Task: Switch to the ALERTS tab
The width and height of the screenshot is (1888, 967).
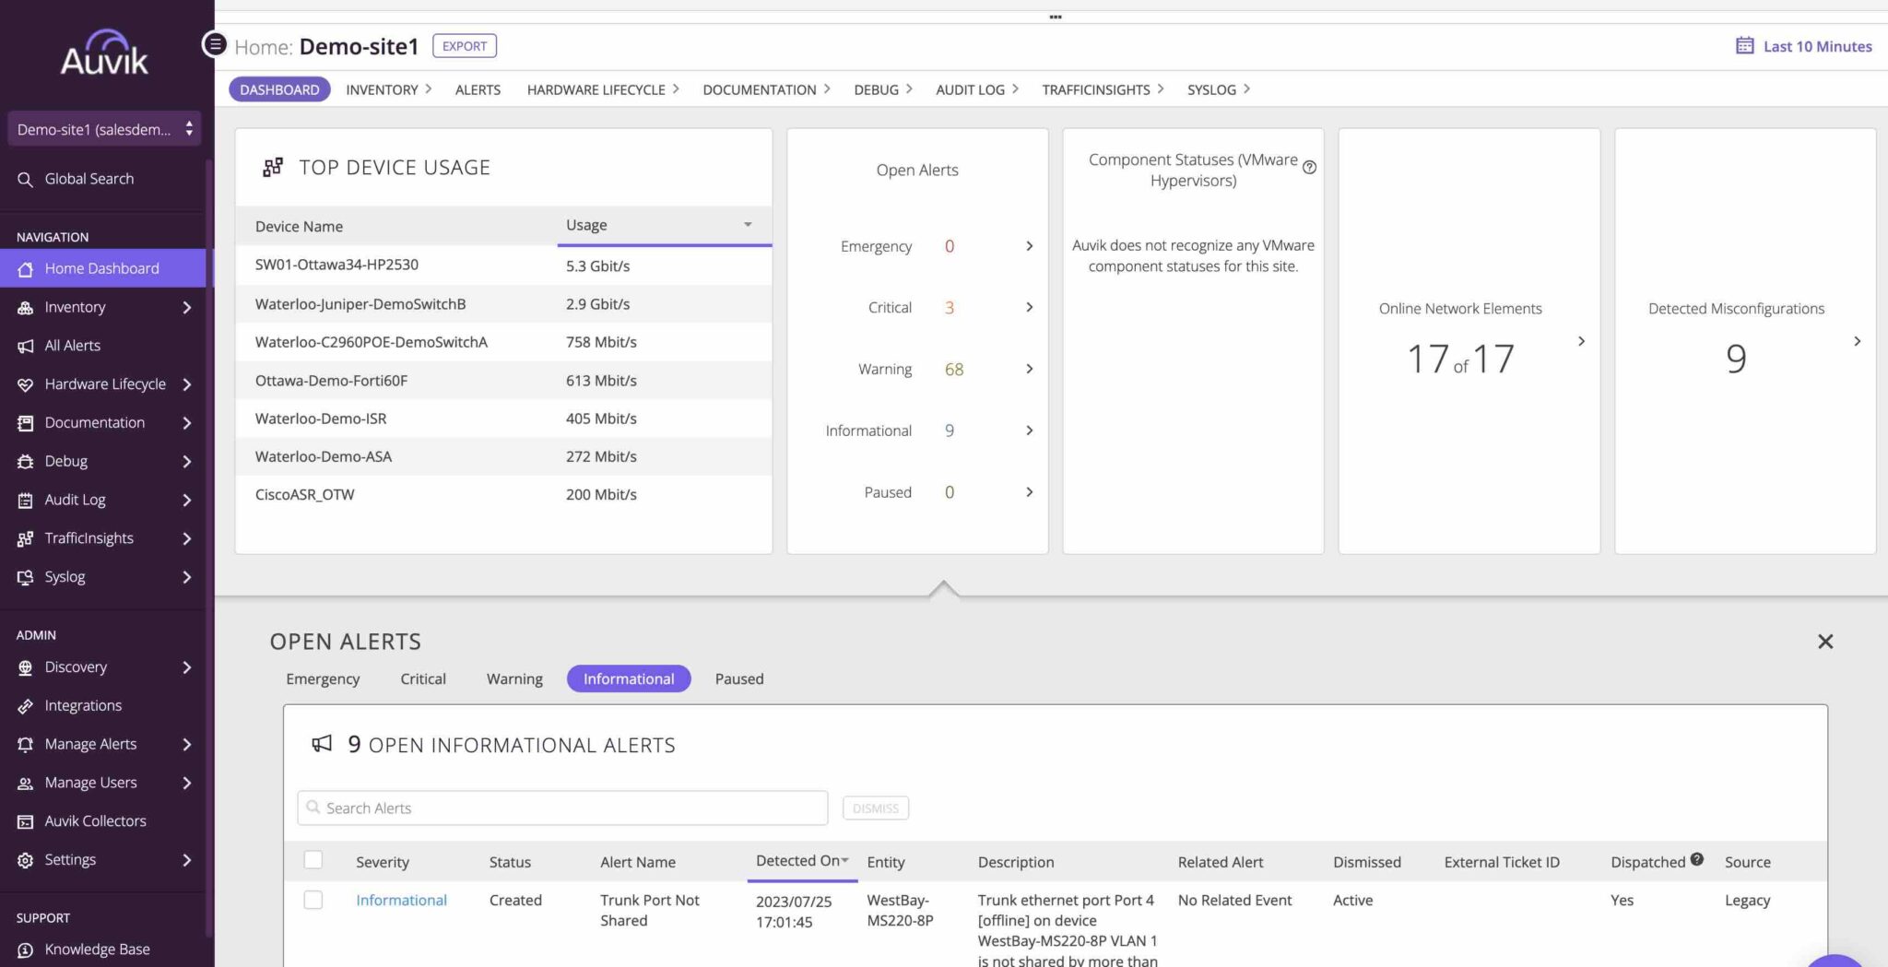Action: click(478, 89)
